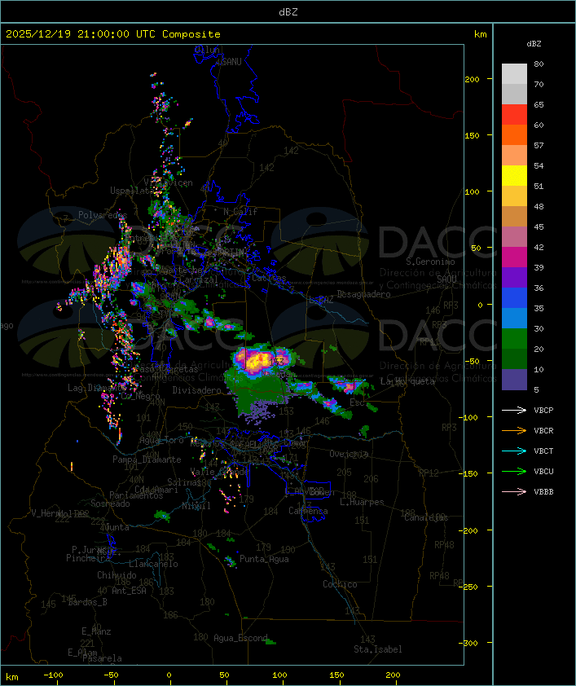
Task: Pick the slate purple 5-10 dBZ swatch
Action: point(514,380)
